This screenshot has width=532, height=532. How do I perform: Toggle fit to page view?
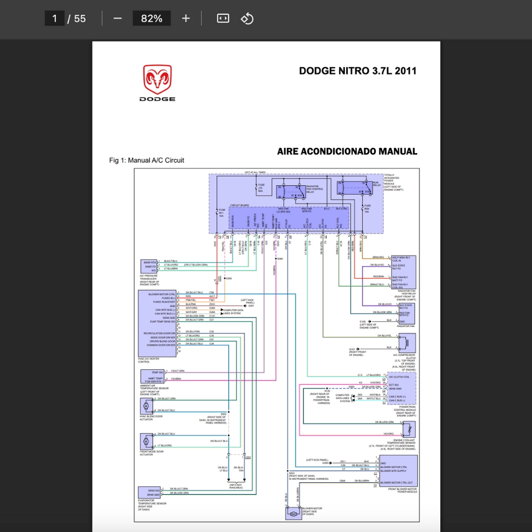223,18
